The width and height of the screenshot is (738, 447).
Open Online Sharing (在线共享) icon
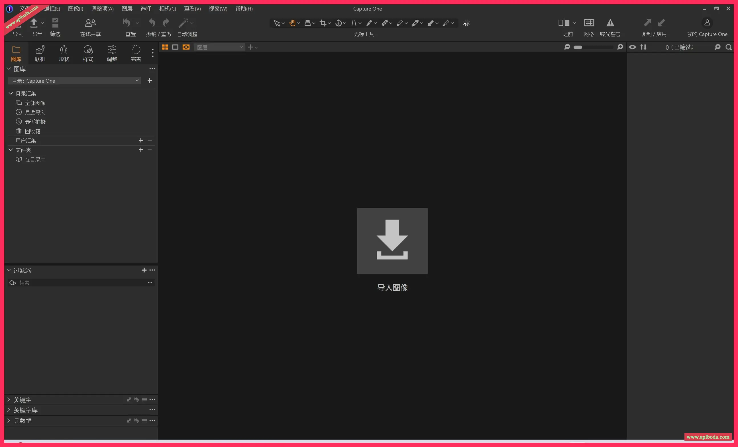90,23
